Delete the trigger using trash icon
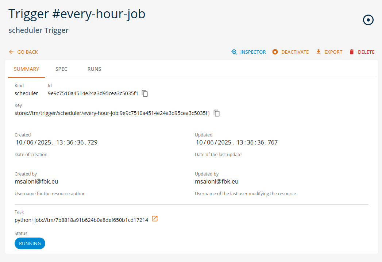 coord(352,52)
